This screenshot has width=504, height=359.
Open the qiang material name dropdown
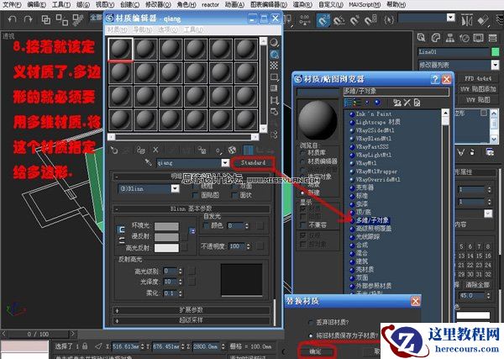225,163
